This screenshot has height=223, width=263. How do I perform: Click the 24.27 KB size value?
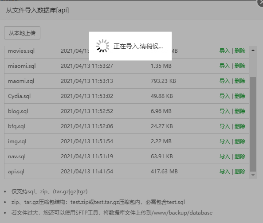(x=162, y=126)
